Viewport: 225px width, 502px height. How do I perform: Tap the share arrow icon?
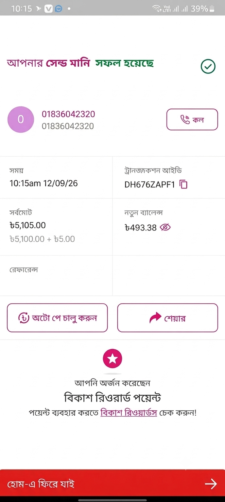click(x=155, y=317)
